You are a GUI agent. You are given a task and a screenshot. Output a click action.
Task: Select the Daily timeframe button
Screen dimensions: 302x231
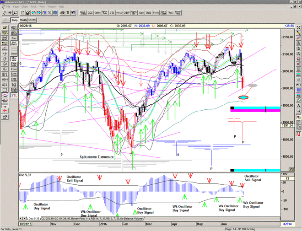pos(15,20)
